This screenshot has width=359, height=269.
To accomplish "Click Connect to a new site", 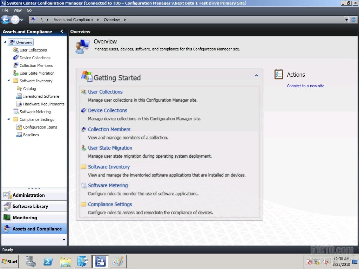I will (305, 86).
